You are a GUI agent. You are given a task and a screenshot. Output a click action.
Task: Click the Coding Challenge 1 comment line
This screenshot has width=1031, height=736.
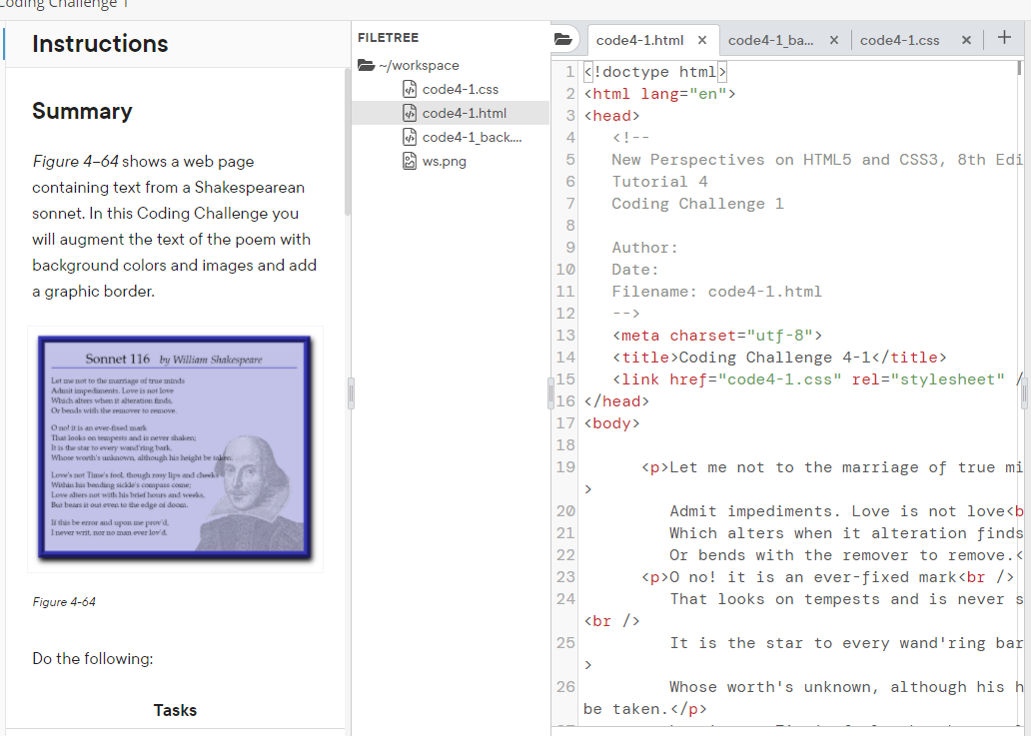click(697, 204)
